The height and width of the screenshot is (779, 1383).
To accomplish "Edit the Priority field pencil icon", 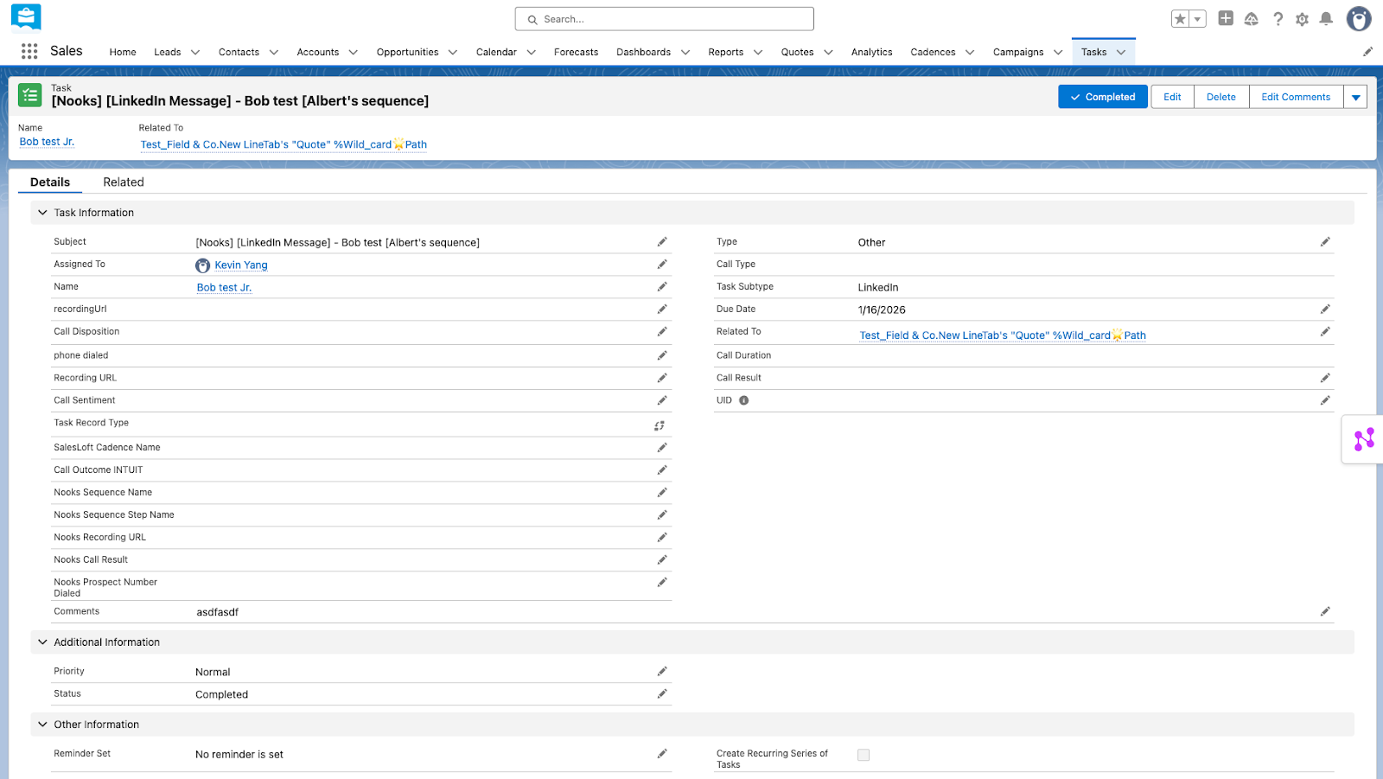I will click(662, 672).
